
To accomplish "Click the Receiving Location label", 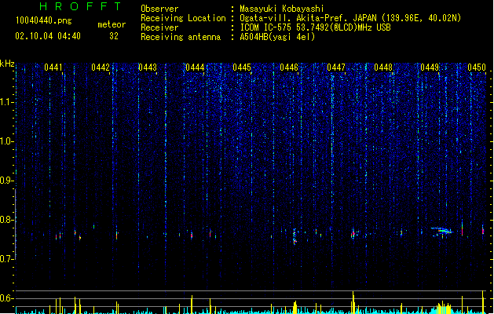I will 183,18.
